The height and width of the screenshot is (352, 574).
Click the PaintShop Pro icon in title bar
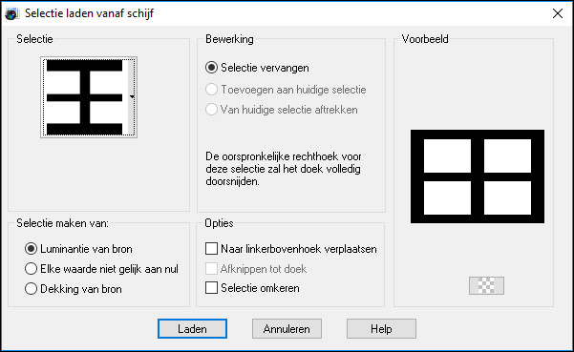click(11, 14)
